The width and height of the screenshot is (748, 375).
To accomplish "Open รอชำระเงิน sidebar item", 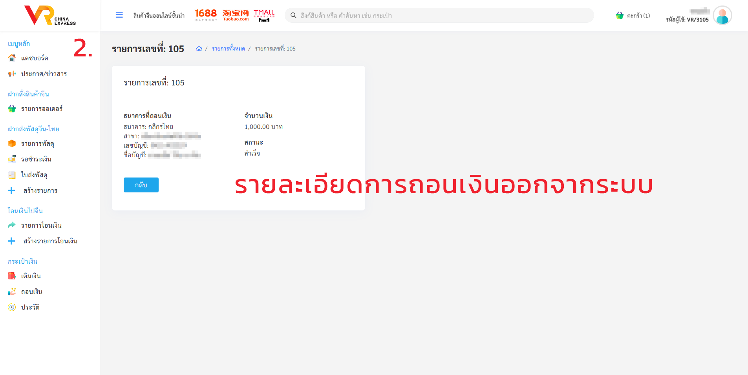I will [36, 159].
